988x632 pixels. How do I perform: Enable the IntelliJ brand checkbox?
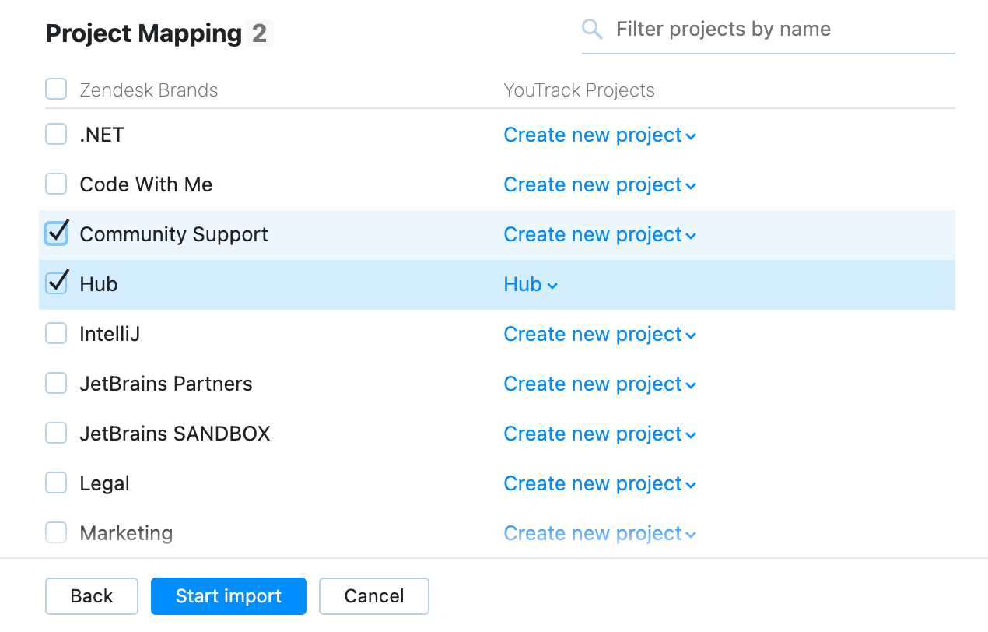(56, 334)
